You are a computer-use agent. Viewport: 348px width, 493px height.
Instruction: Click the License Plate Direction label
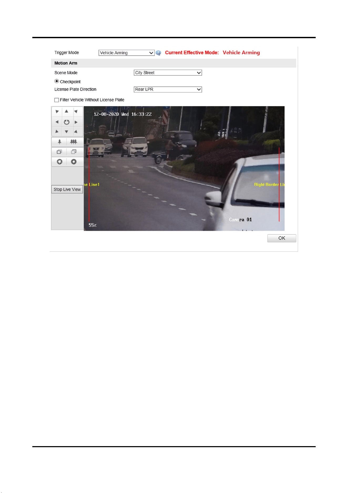point(75,89)
